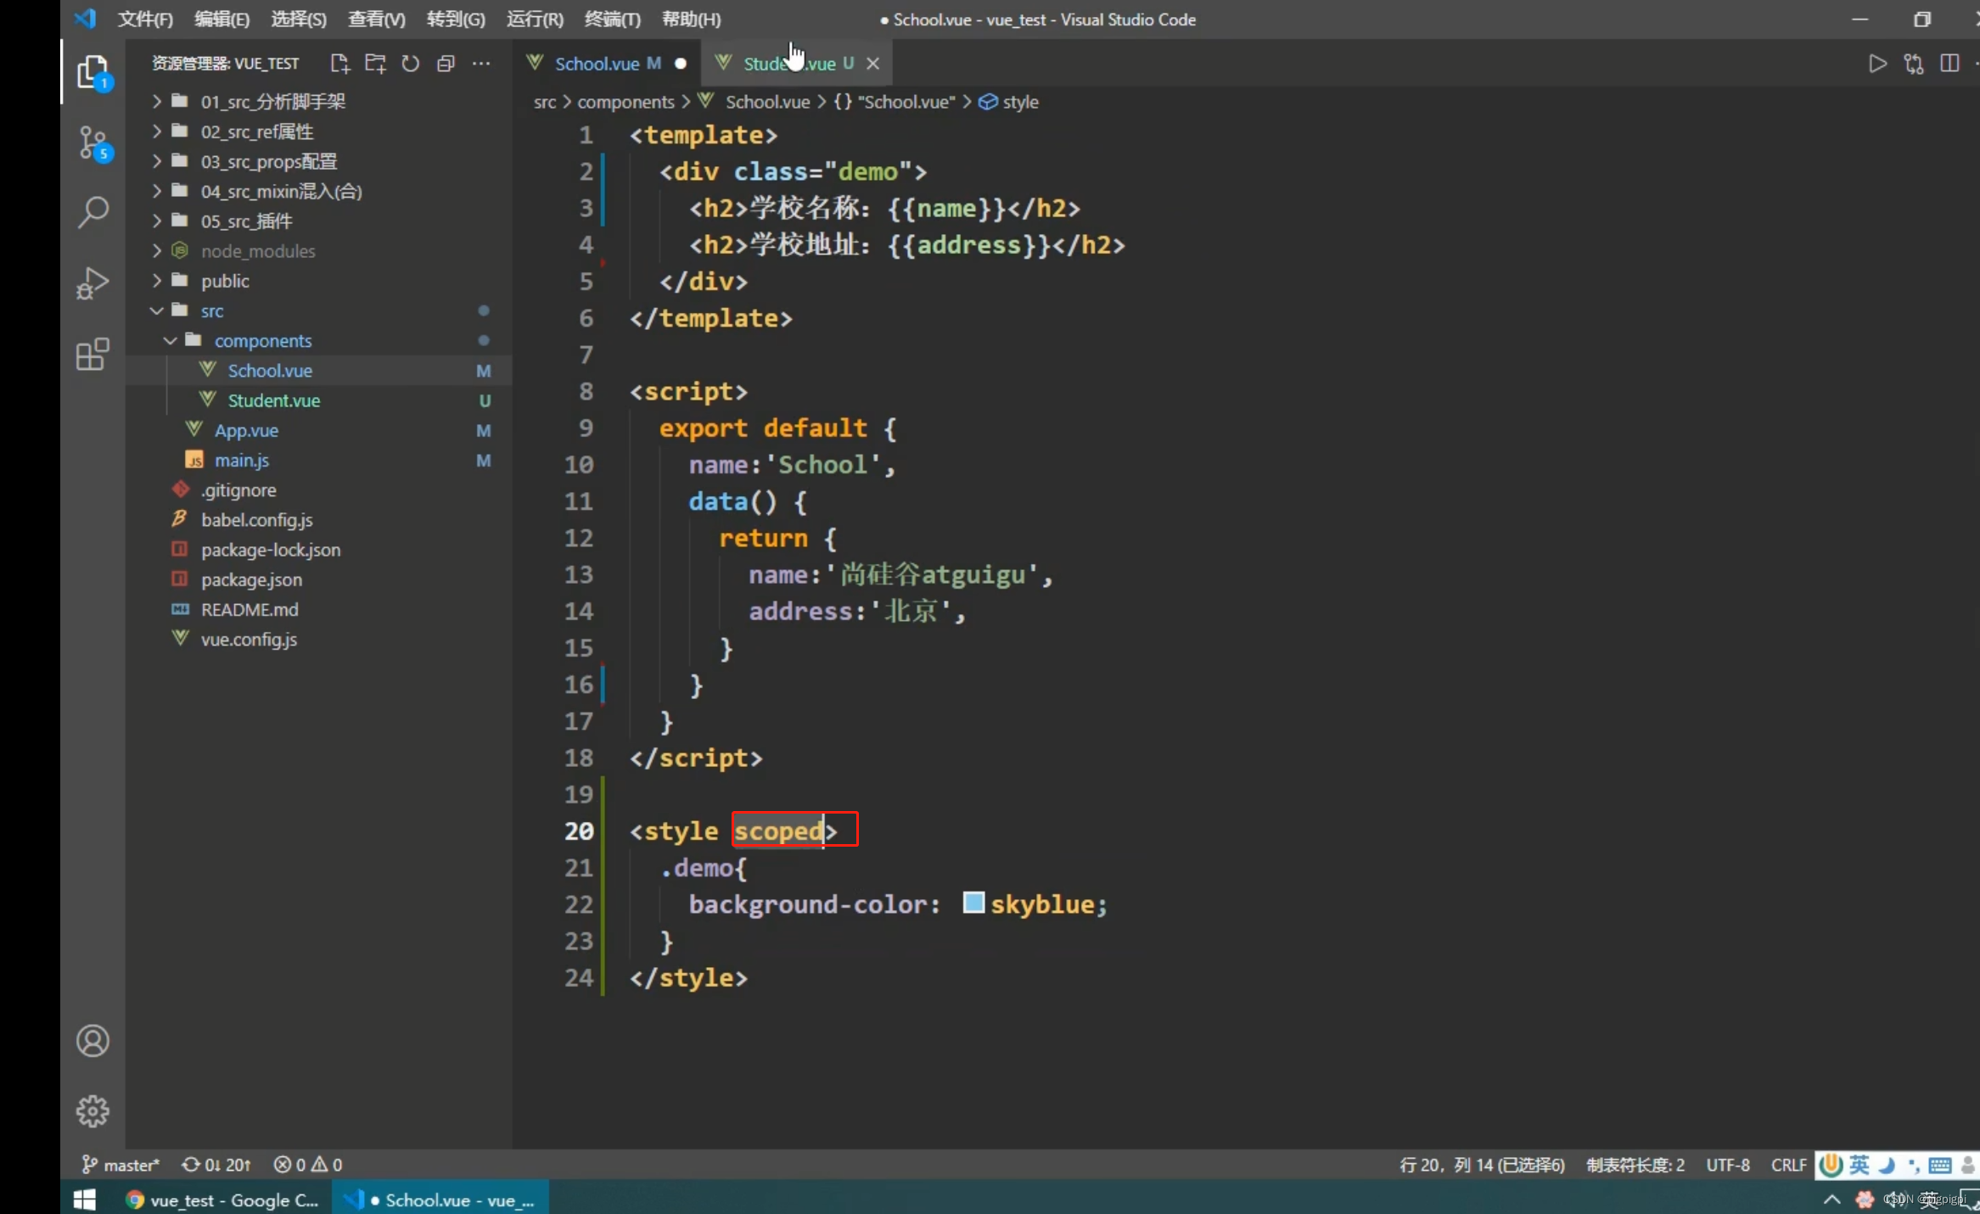Viewport: 1980px width, 1214px height.
Task: Open the Manage gear icon
Action: pyautogui.click(x=93, y=1111)
